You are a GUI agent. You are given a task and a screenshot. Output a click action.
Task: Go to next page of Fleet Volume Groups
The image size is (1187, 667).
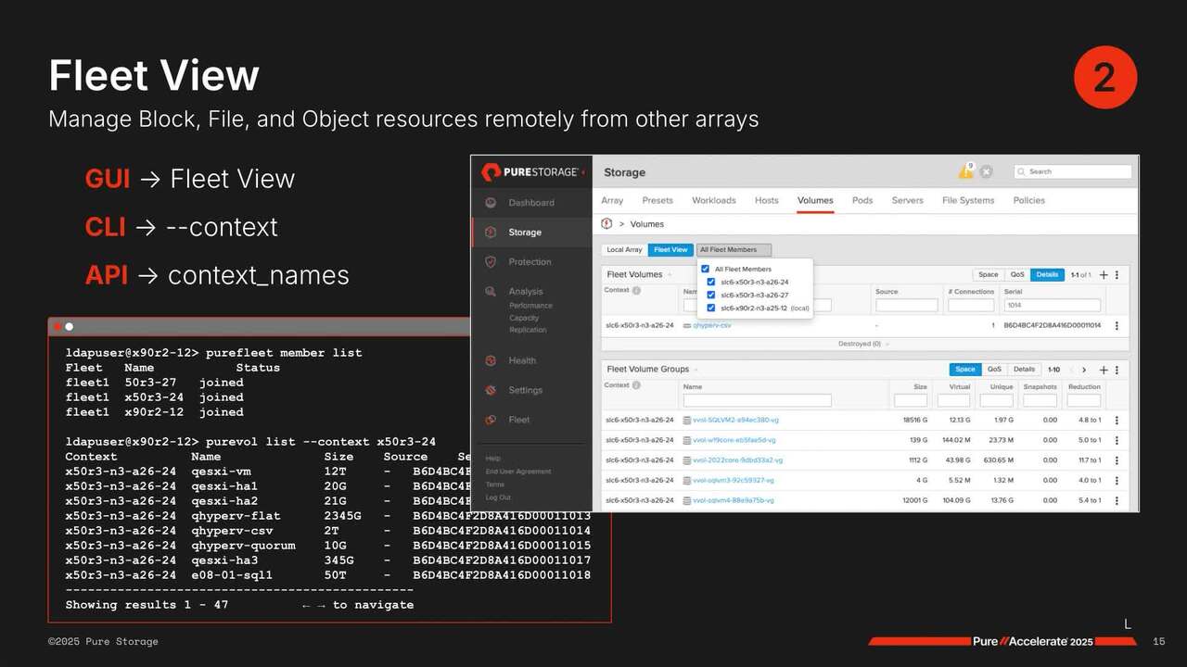pos(1084,370)
